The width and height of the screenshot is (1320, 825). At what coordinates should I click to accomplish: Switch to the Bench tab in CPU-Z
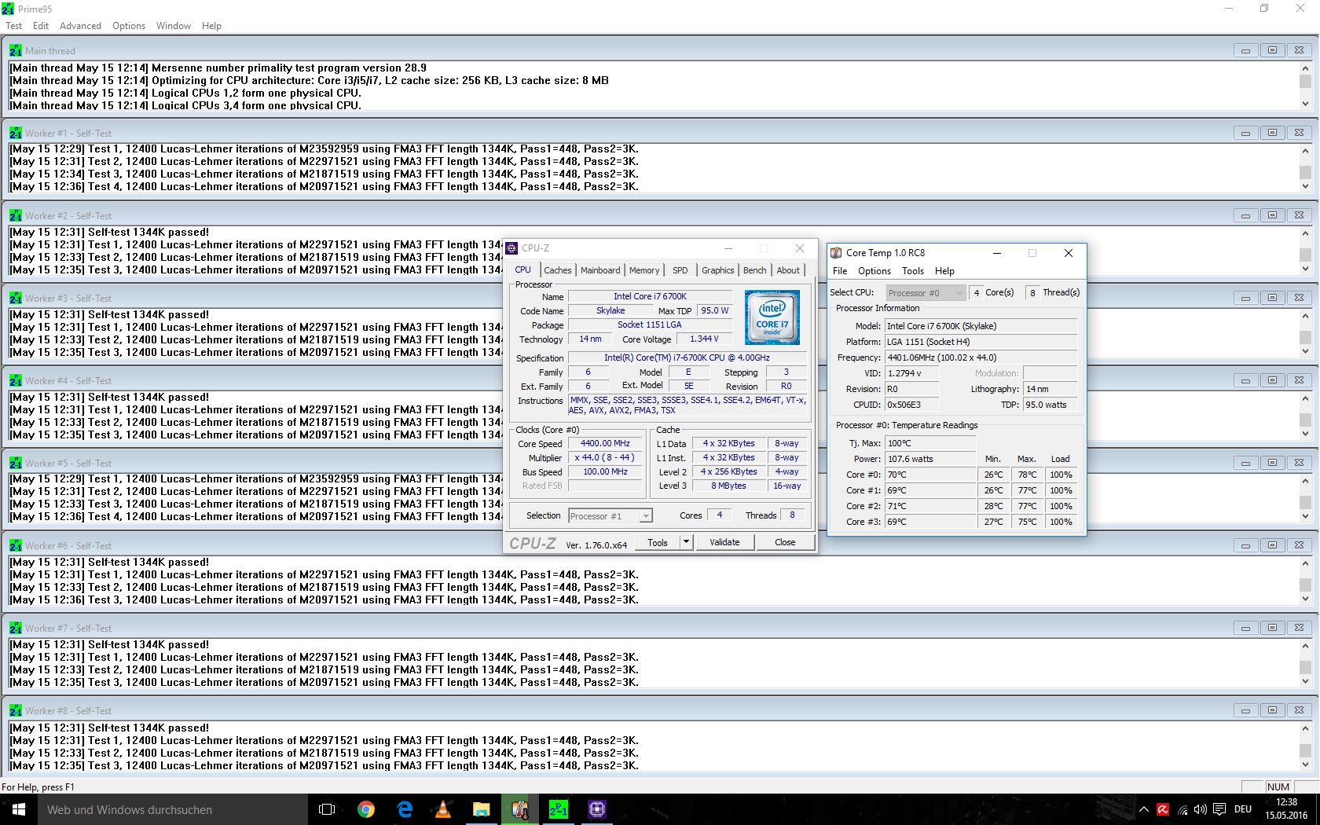tap(755, 270)
